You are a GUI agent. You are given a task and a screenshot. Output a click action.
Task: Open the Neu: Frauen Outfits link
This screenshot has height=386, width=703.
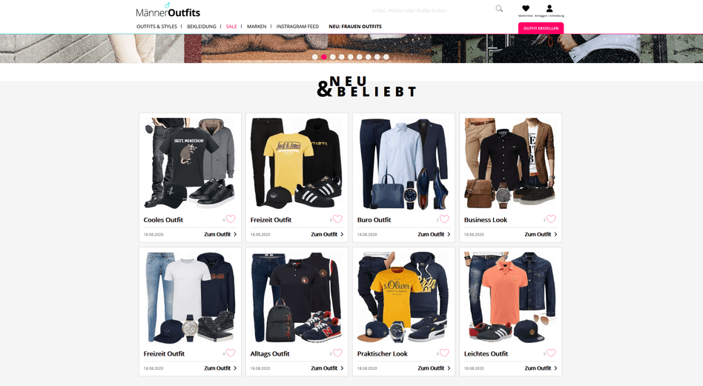[355, 27]
